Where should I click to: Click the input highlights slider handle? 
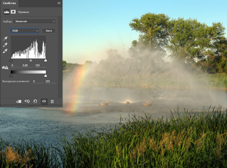(45, 60)
